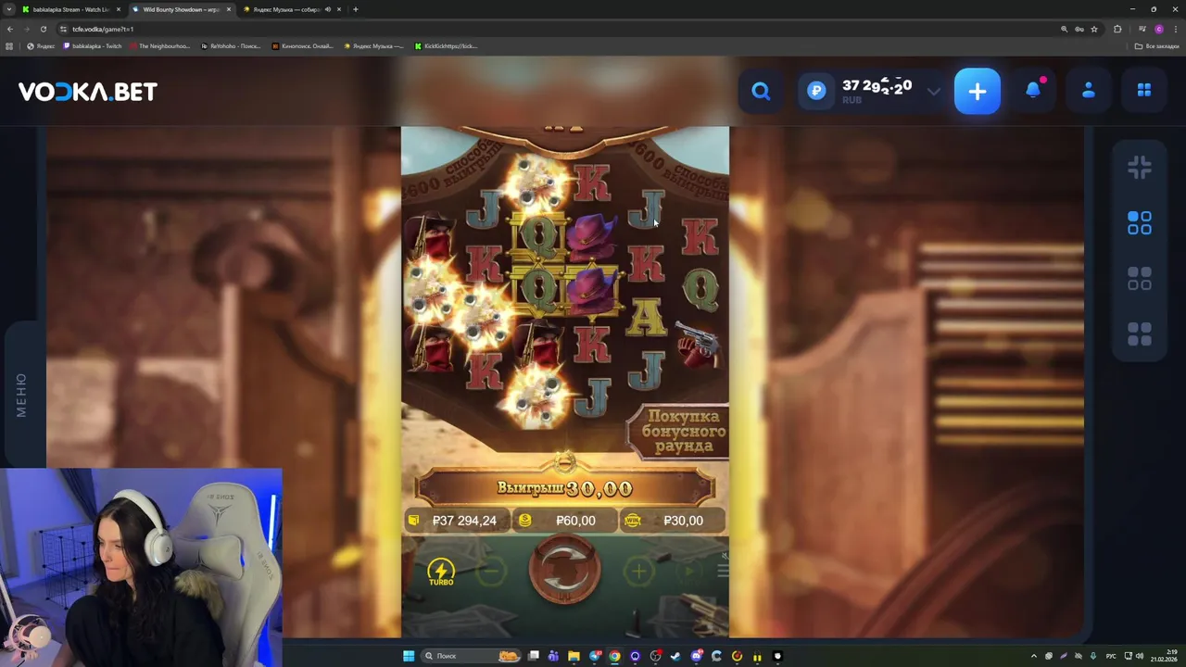Open the Chrome three-dot menu
Image resolution: width=1186 pixels, height=667 pixels.
[1177, 29]
